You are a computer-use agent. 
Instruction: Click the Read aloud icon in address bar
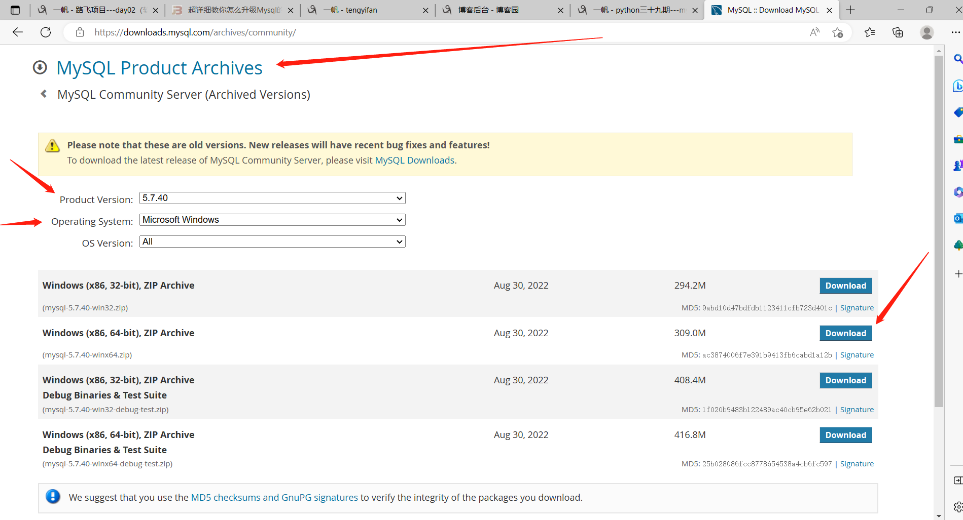pyautogui.click(x=814, y=32)
